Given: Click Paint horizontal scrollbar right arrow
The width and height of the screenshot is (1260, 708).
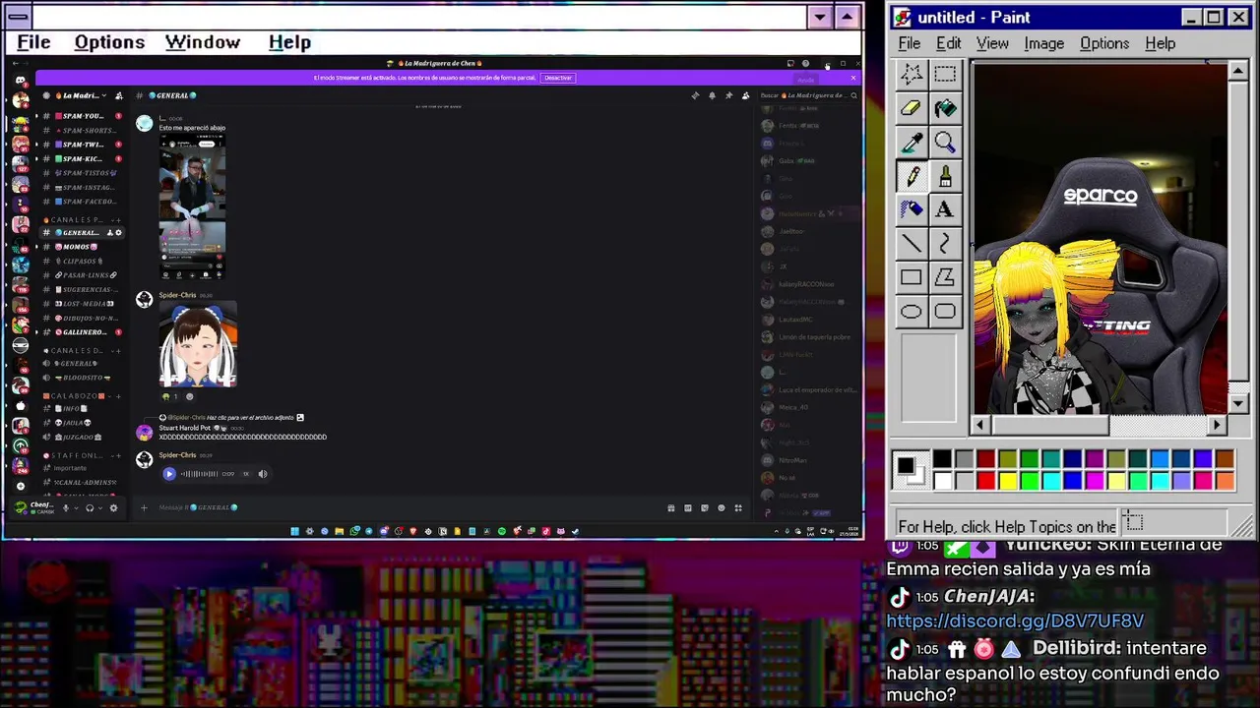Looking at the screenshot, I should click(x=1218, y=425).
